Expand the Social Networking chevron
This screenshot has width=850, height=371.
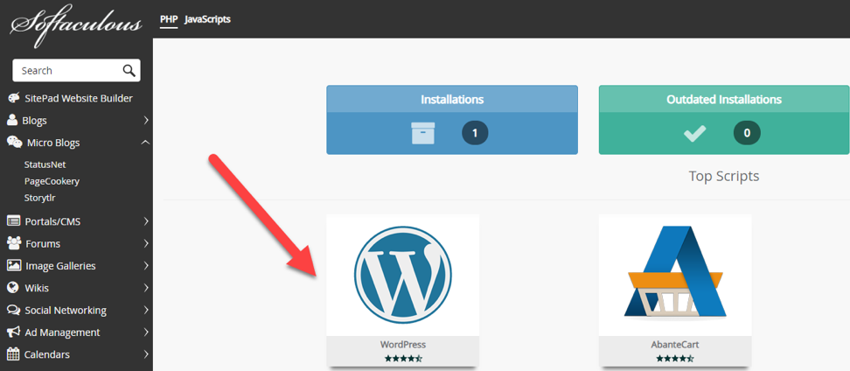pos(146,311)
